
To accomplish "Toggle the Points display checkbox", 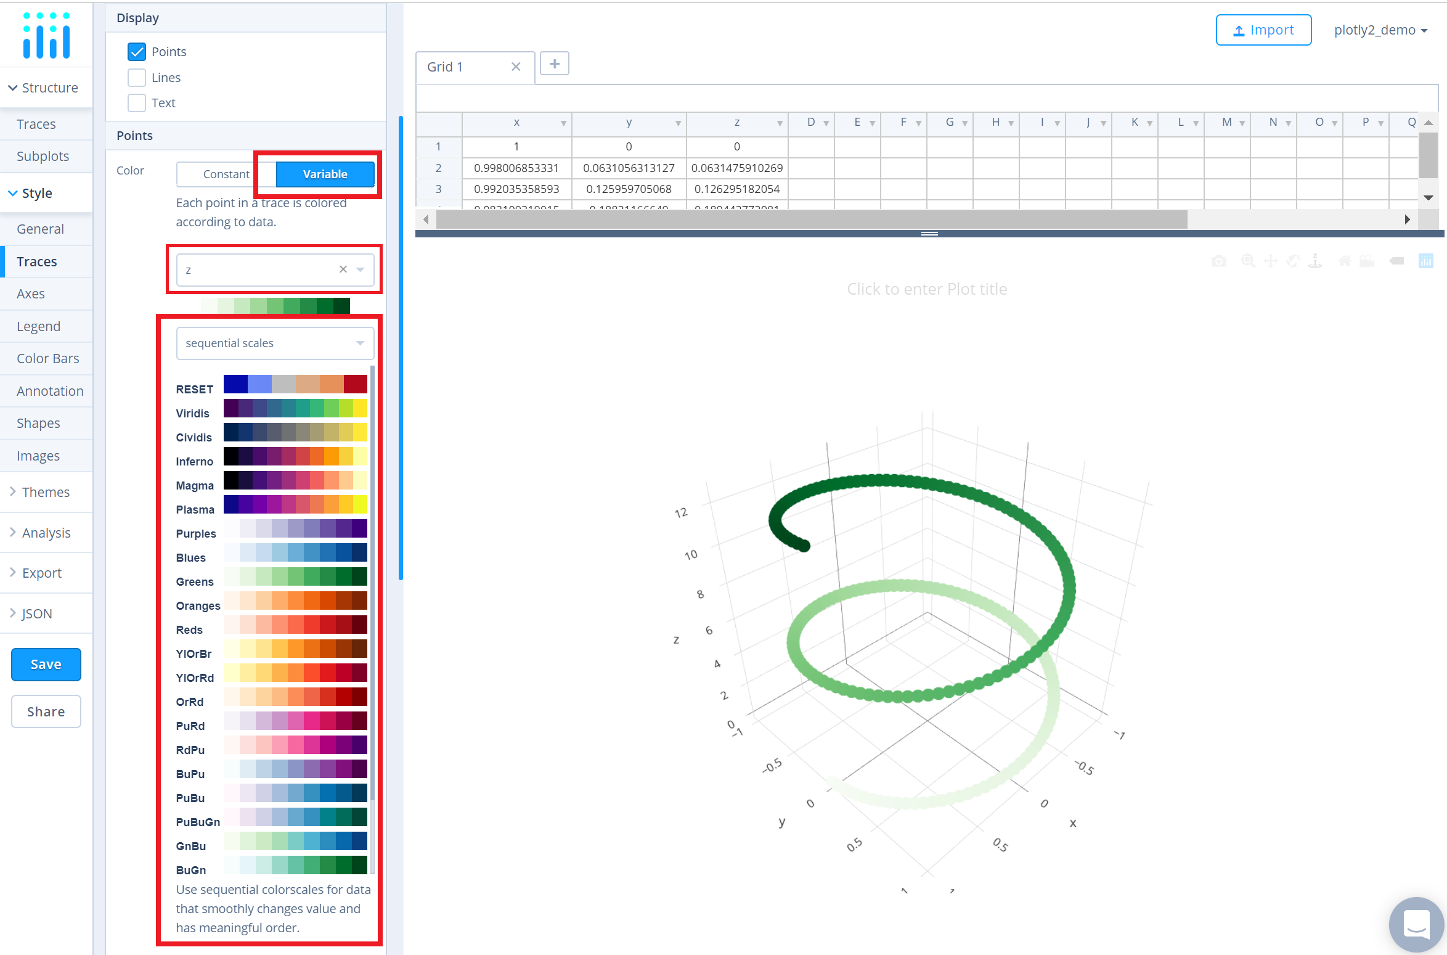I will (x=137, y=50).
